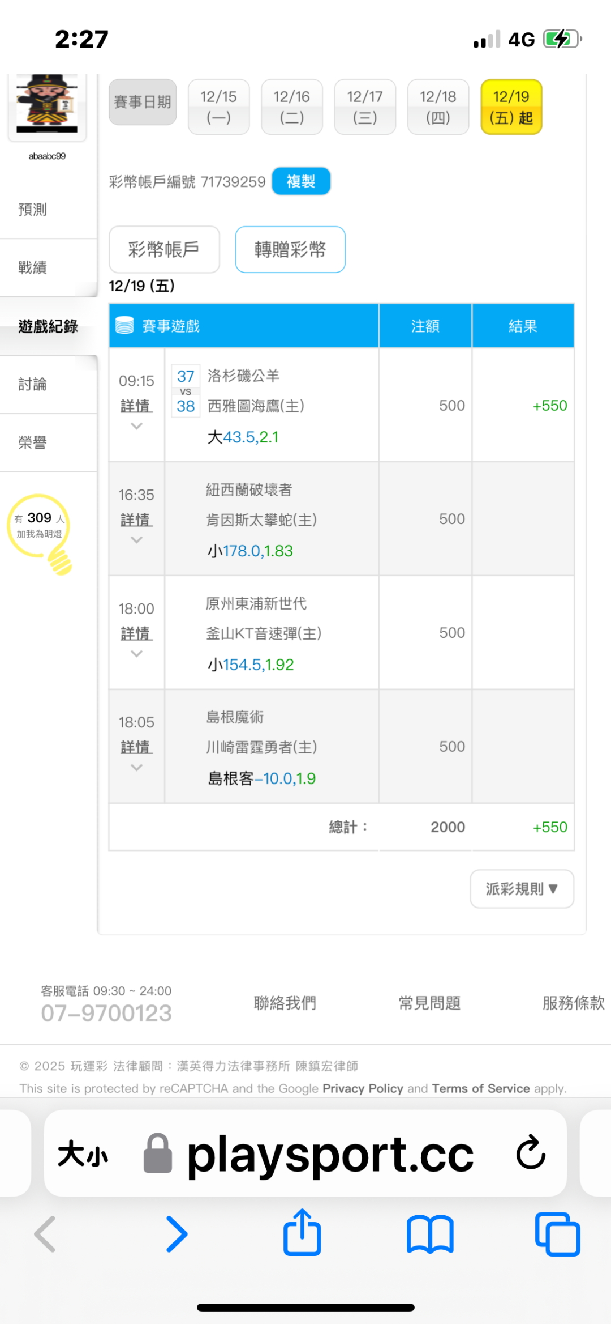Expand details chevron for 18:05 game
Viewport: 611px width, 1324px height.
136,768
